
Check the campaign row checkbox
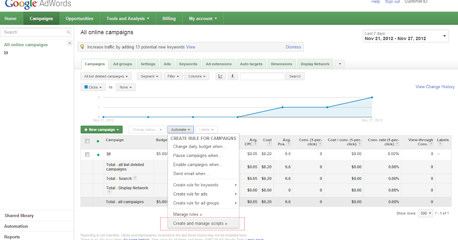(x=87, y=154)
